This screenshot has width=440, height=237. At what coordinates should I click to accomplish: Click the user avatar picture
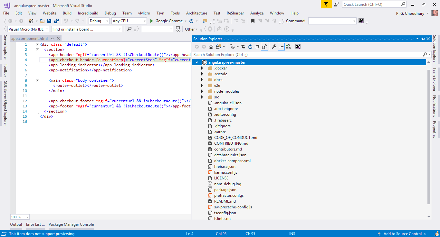(x=435, y=13)
